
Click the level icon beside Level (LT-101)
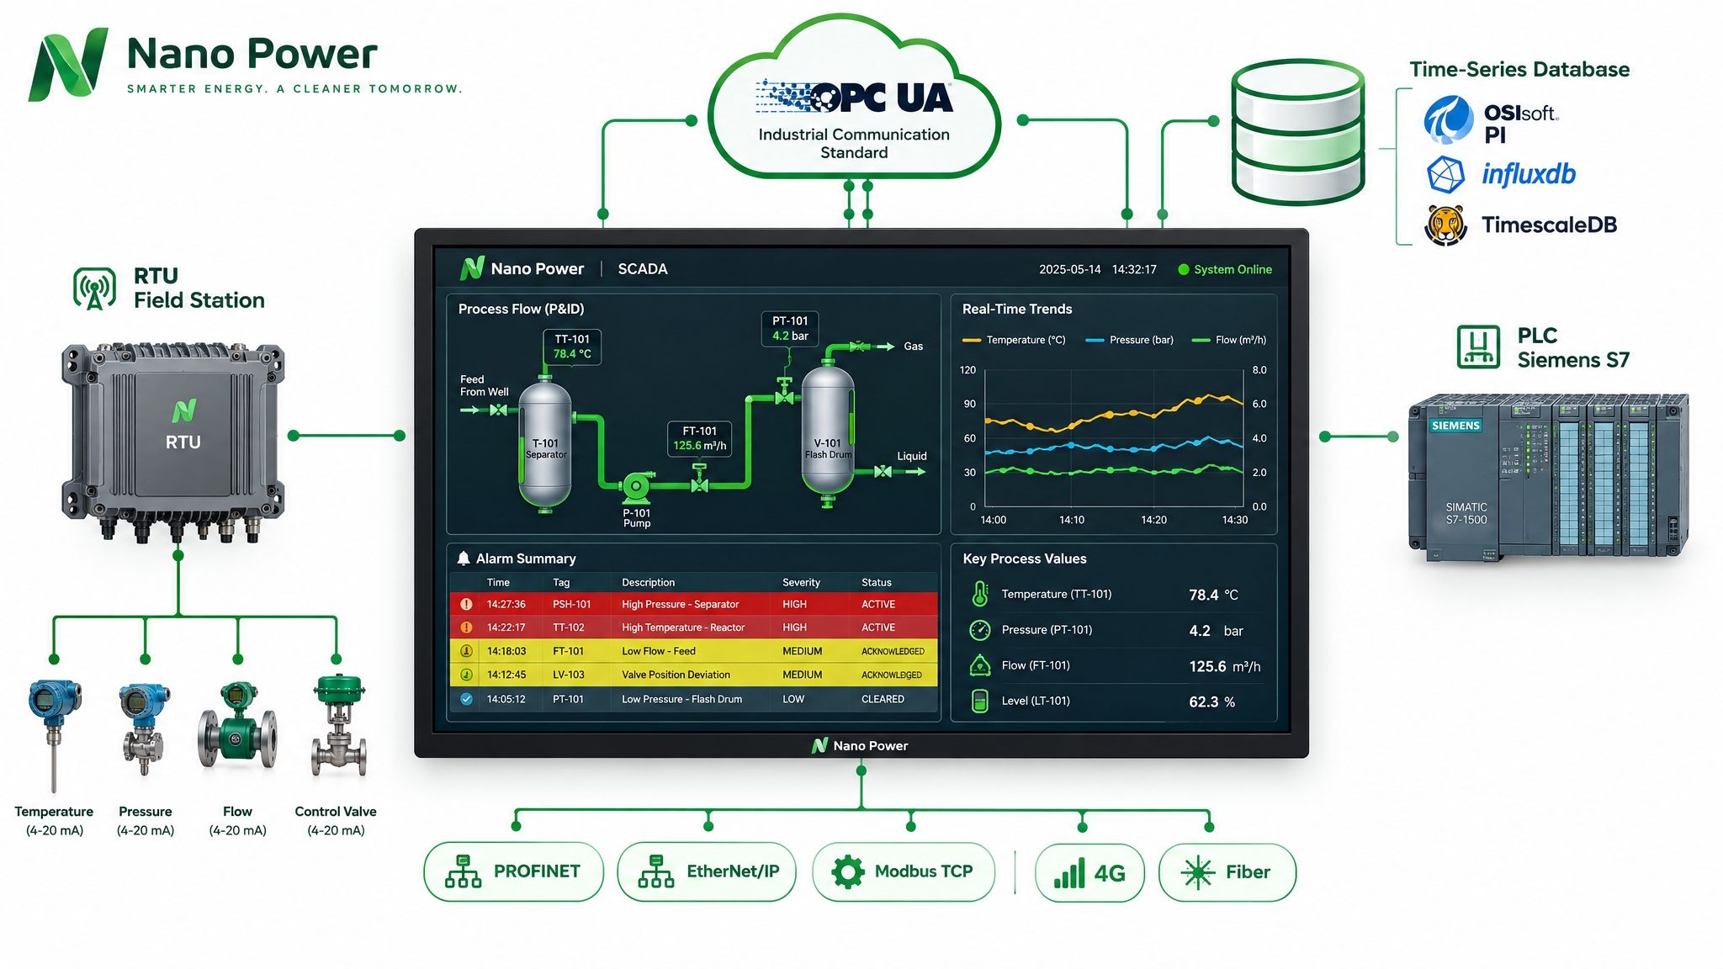pyautogui.click(x=980, y=701)
